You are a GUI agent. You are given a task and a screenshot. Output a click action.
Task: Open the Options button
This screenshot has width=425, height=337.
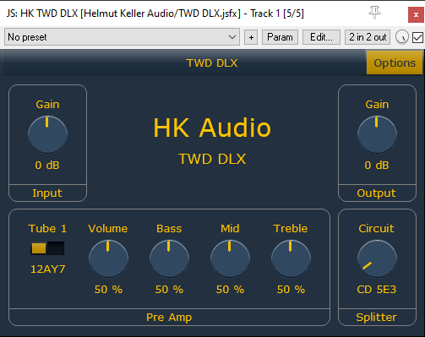coord(395,63)
